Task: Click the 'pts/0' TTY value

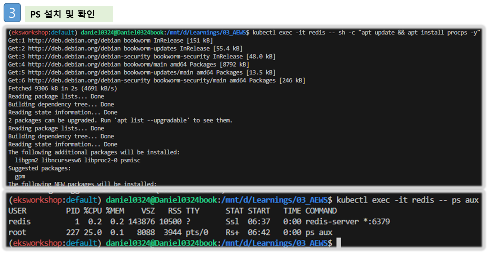Action: point(197,232)
